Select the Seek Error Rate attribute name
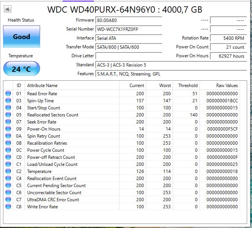 (42, 122)
